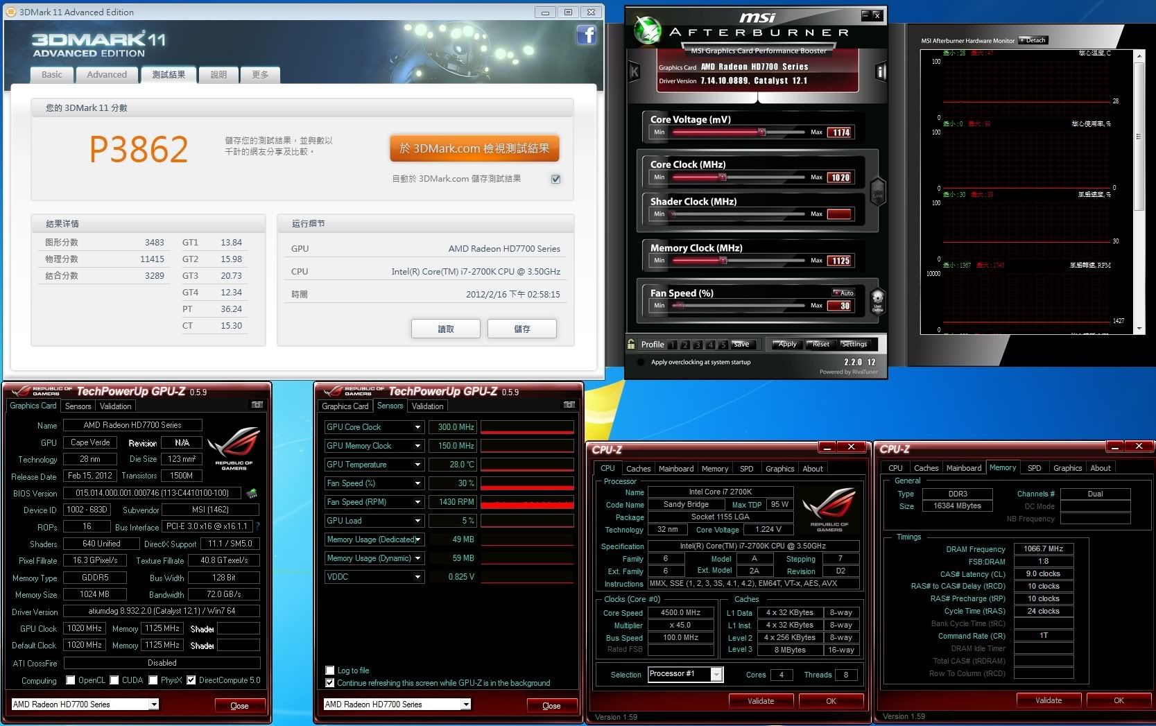Open the GPU Temperature sensor dropdown
Image resolution: width=1156 pixels, height=726 pixels.
coord(417,465)
